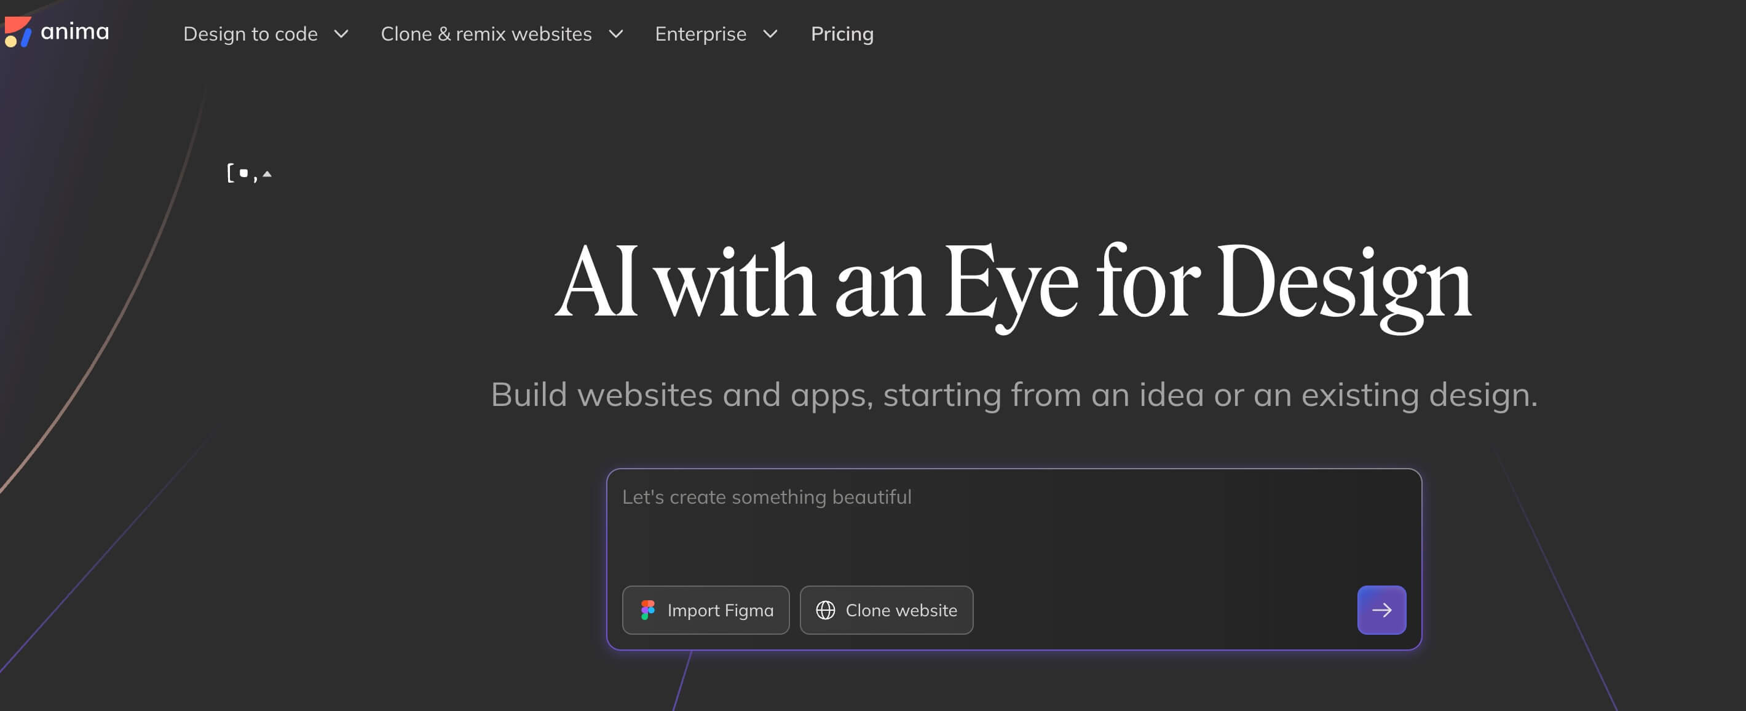Click the anima logo icon
Screen dimensions: 1746x711
coord(18,32)
